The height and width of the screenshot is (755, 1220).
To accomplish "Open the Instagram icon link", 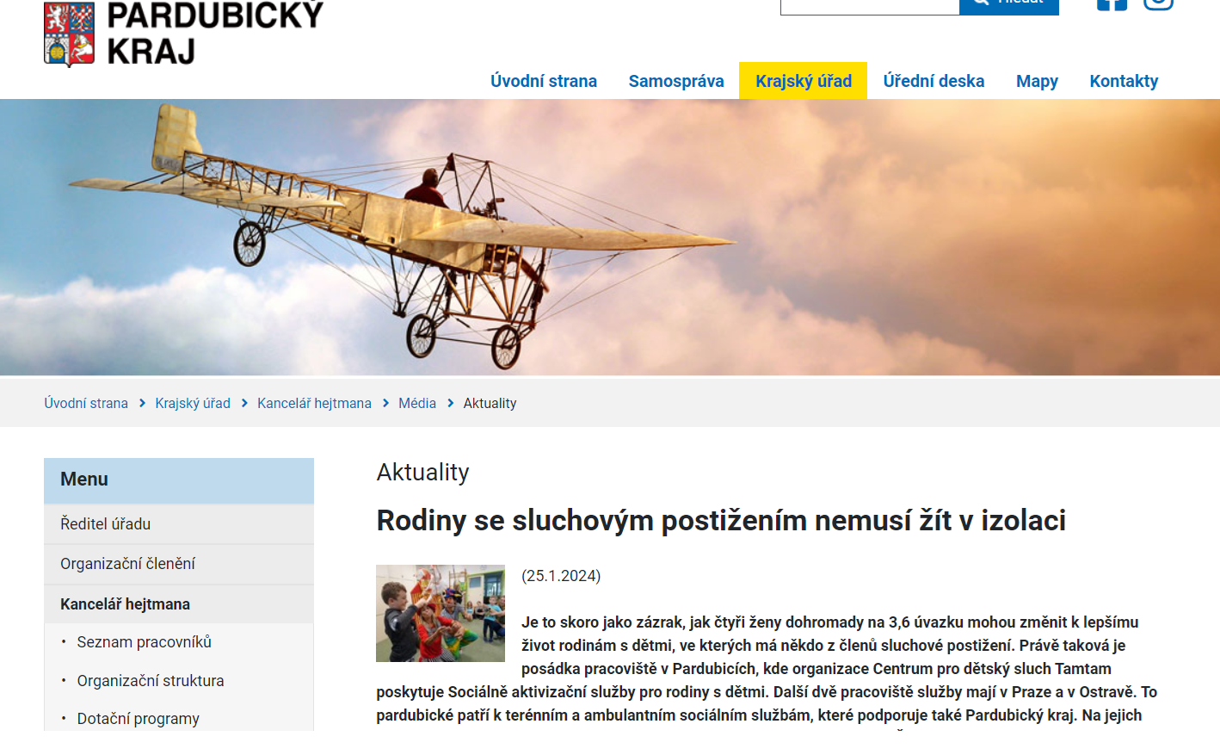I will [1158, 3].
